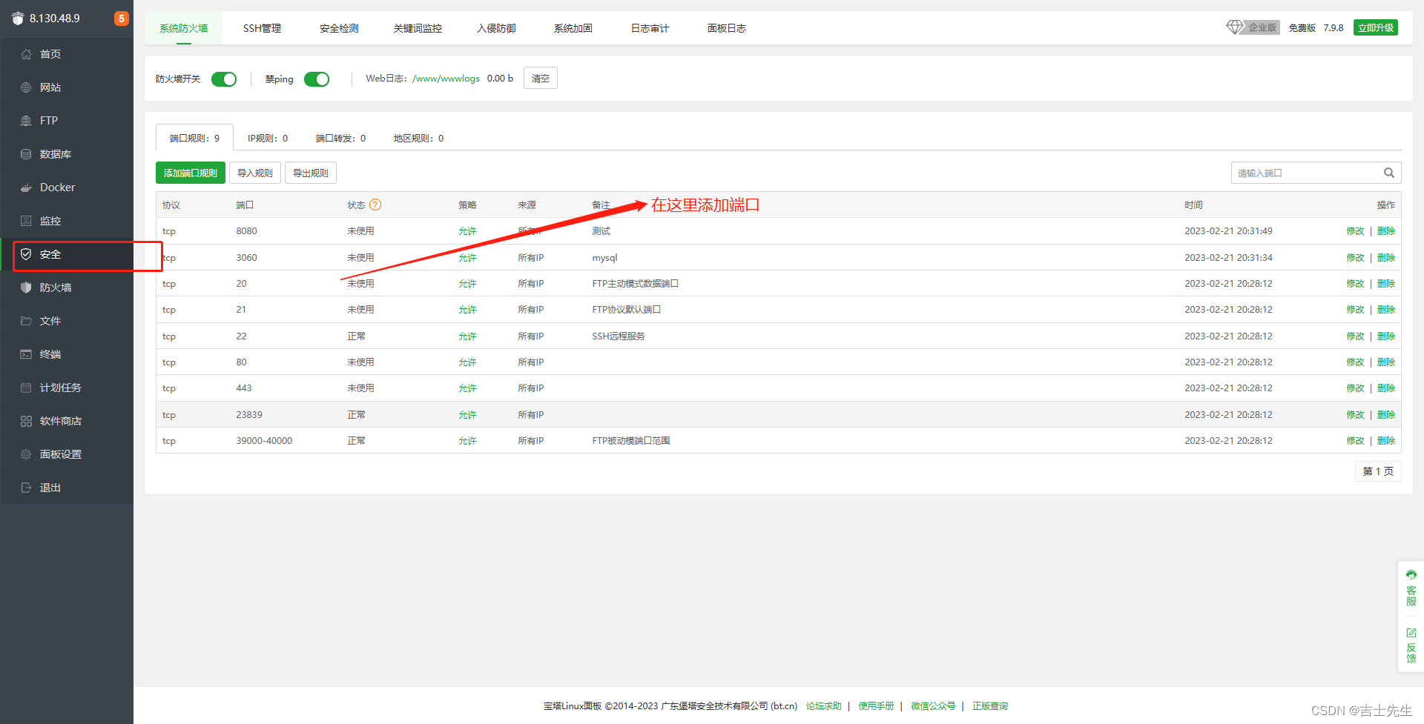The height and width of the screenshot is (724, 1424).
Task: Open the 入侵防御 tab
Action: [x=496, y=28]
